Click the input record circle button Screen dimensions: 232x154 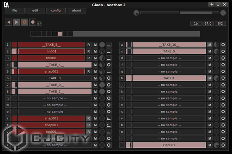click(33, 22)
